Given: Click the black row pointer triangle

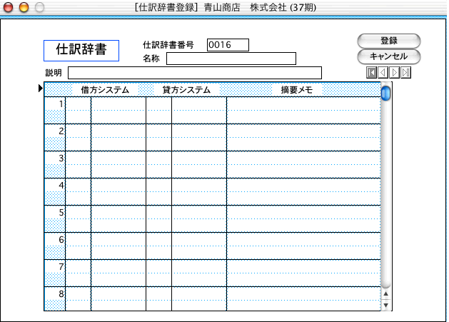Looking at the screenshot, I should [40, 89].
